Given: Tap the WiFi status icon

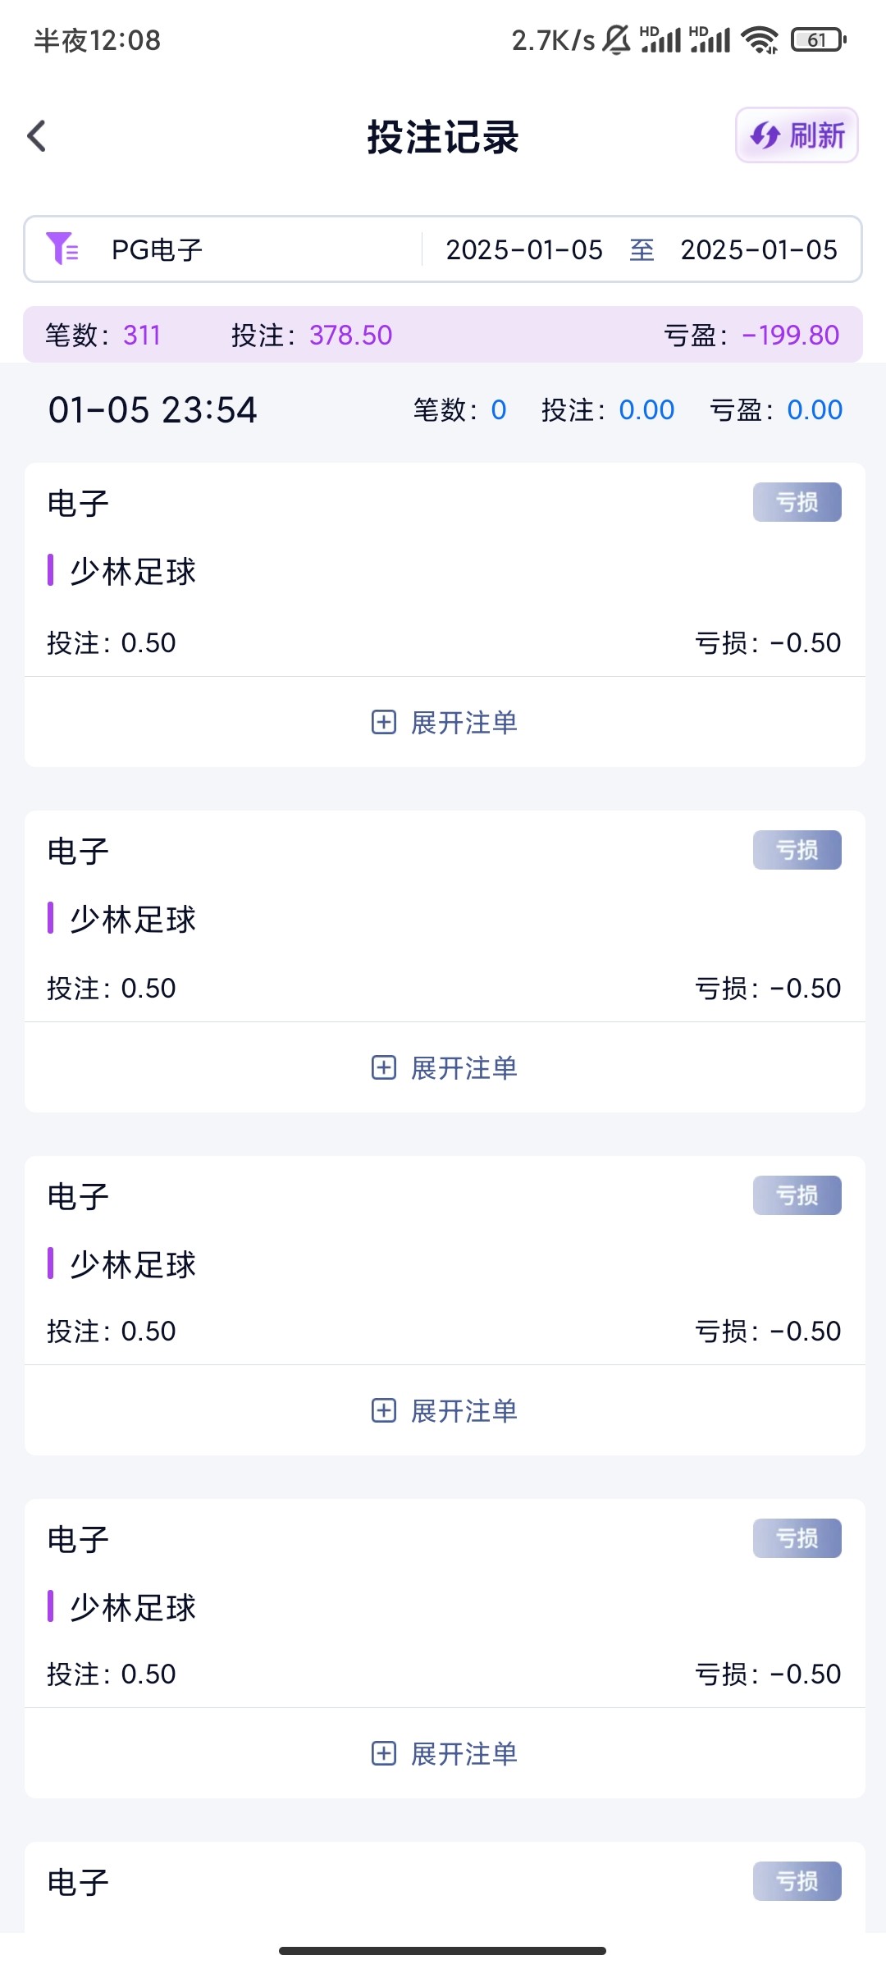Looking at the screenshot, I should pos(759,39).
